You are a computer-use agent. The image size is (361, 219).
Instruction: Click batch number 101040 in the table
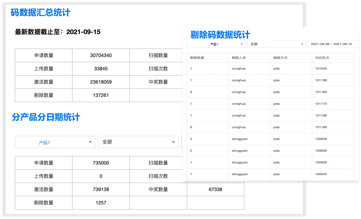click(321, 69)
